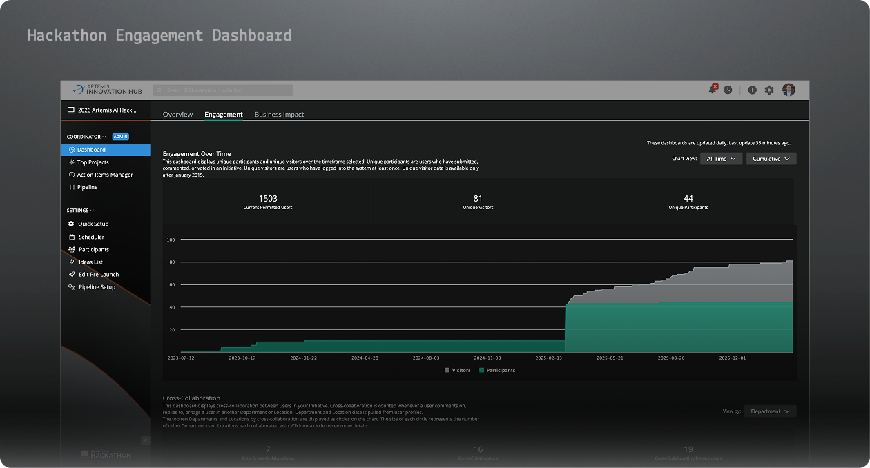This screenshot has width=870, height=468.
Task: Switch to the Business Impact tab
Action: (279, 114)
